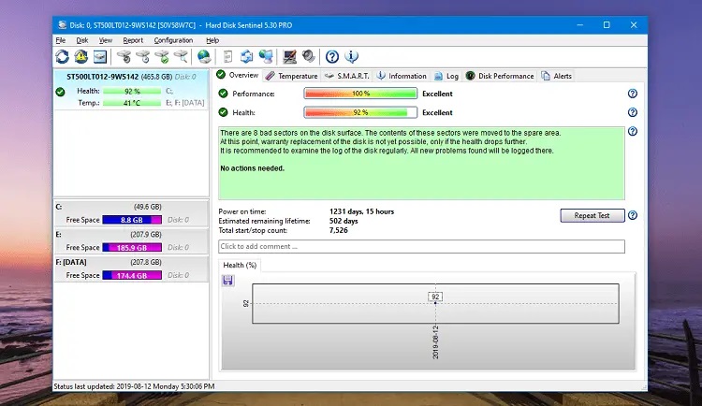702x406 pixels.
Task: Switch to the S.M.A.R.T. tab
Action: pos(347,76)
